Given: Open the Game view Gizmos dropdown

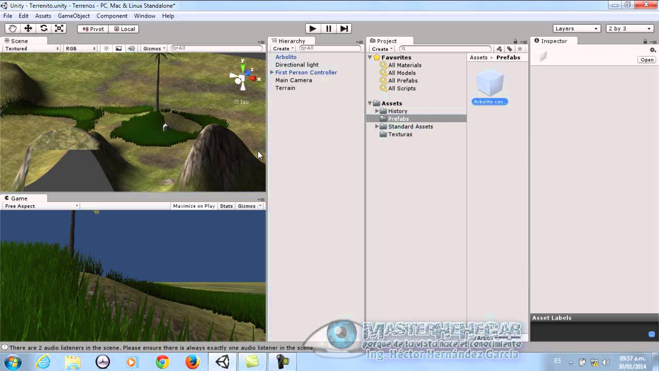Looking at the screenshot, I should [x=249, y=206].
